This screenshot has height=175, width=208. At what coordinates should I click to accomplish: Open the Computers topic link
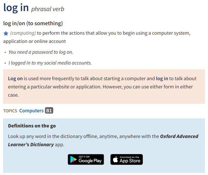pos(31,110)
